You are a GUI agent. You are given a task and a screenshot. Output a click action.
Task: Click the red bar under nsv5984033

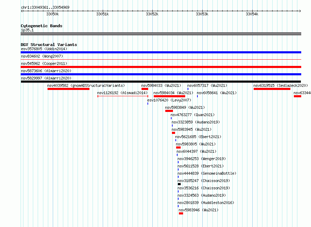(145, 89)
